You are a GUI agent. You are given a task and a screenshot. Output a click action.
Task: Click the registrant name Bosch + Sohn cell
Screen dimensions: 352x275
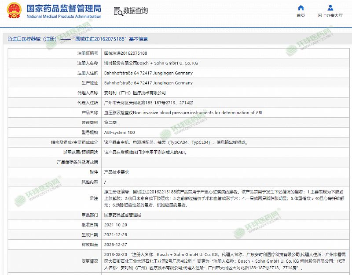pos(150,63)
